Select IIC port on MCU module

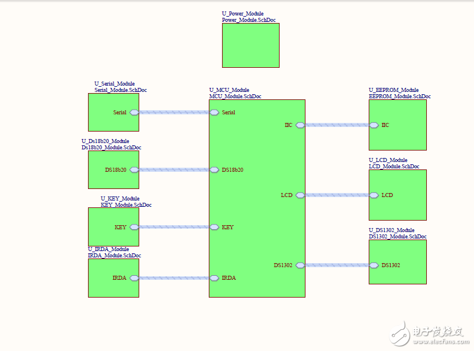pos(300,125)
